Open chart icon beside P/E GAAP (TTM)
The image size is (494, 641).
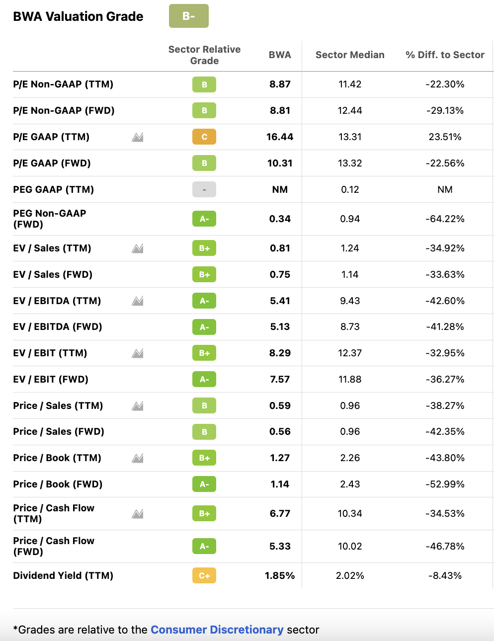[138, 137]
